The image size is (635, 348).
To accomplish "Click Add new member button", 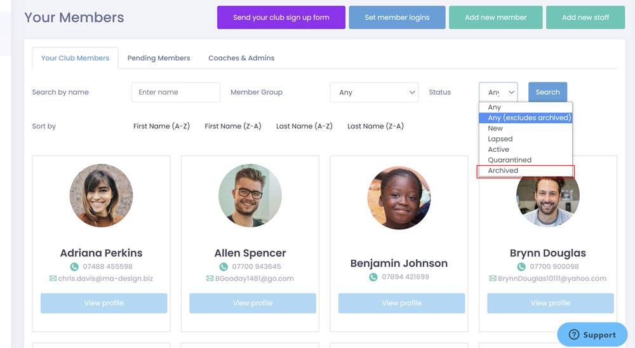I will (x=495, y=18).
